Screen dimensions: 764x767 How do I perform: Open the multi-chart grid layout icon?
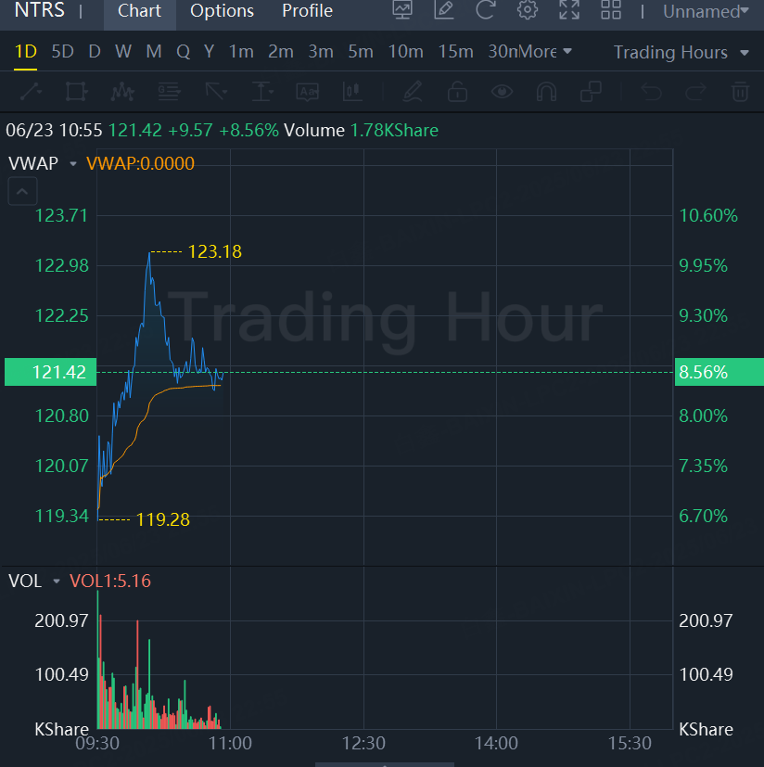pos(611,10)
